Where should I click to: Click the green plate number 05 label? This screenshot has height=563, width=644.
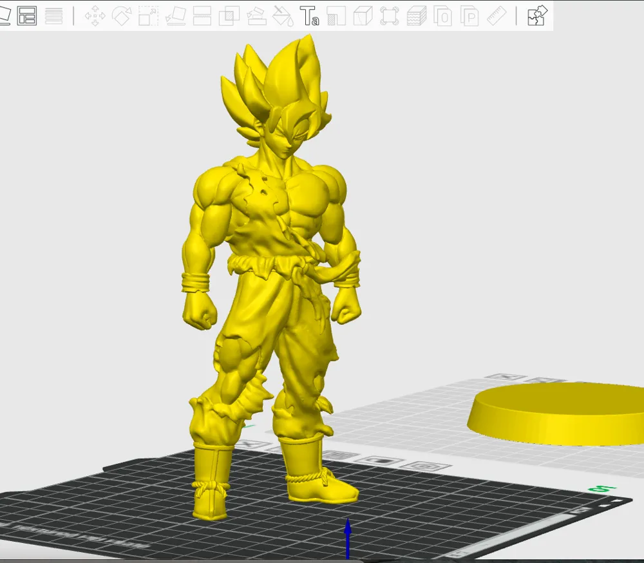[x=602, y=489]
